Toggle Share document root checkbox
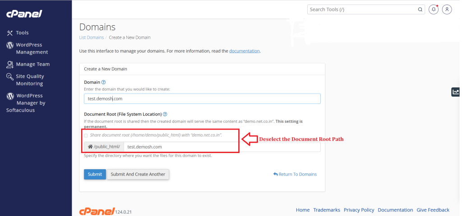 tap(86, 135)
